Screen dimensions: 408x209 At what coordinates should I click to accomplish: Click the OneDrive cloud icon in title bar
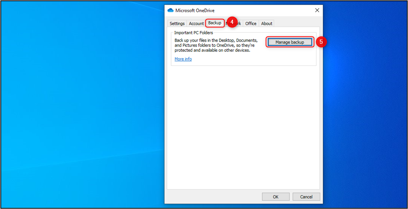[170, 11]
